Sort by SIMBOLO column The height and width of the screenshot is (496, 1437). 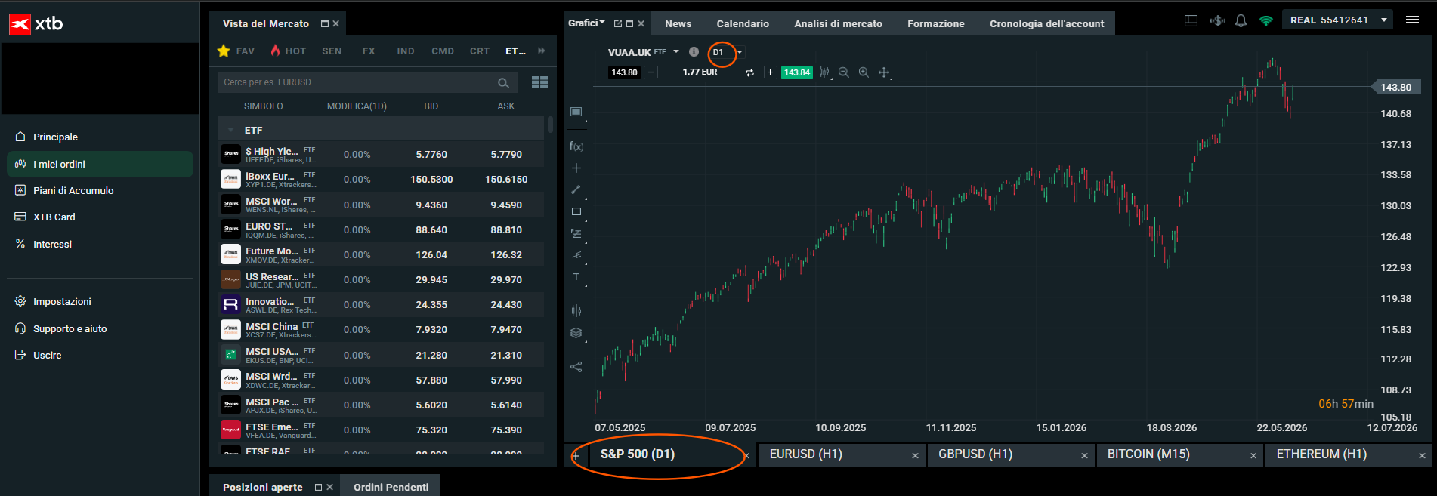[263, 106]
